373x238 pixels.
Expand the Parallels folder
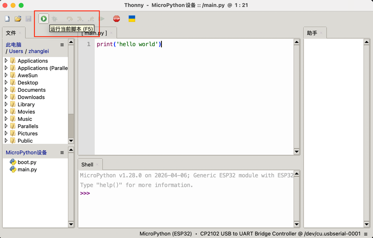coord(6,126)
